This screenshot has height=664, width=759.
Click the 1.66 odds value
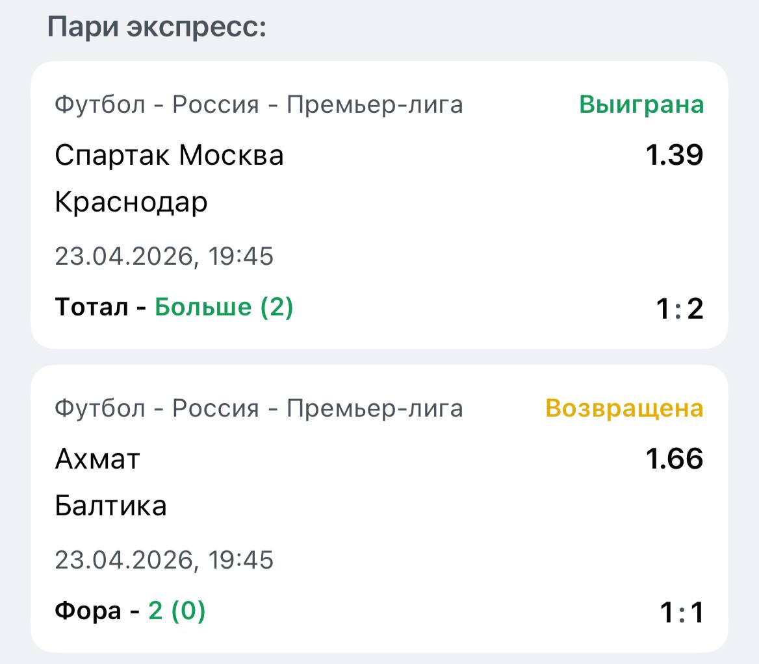tap(674, 460)
